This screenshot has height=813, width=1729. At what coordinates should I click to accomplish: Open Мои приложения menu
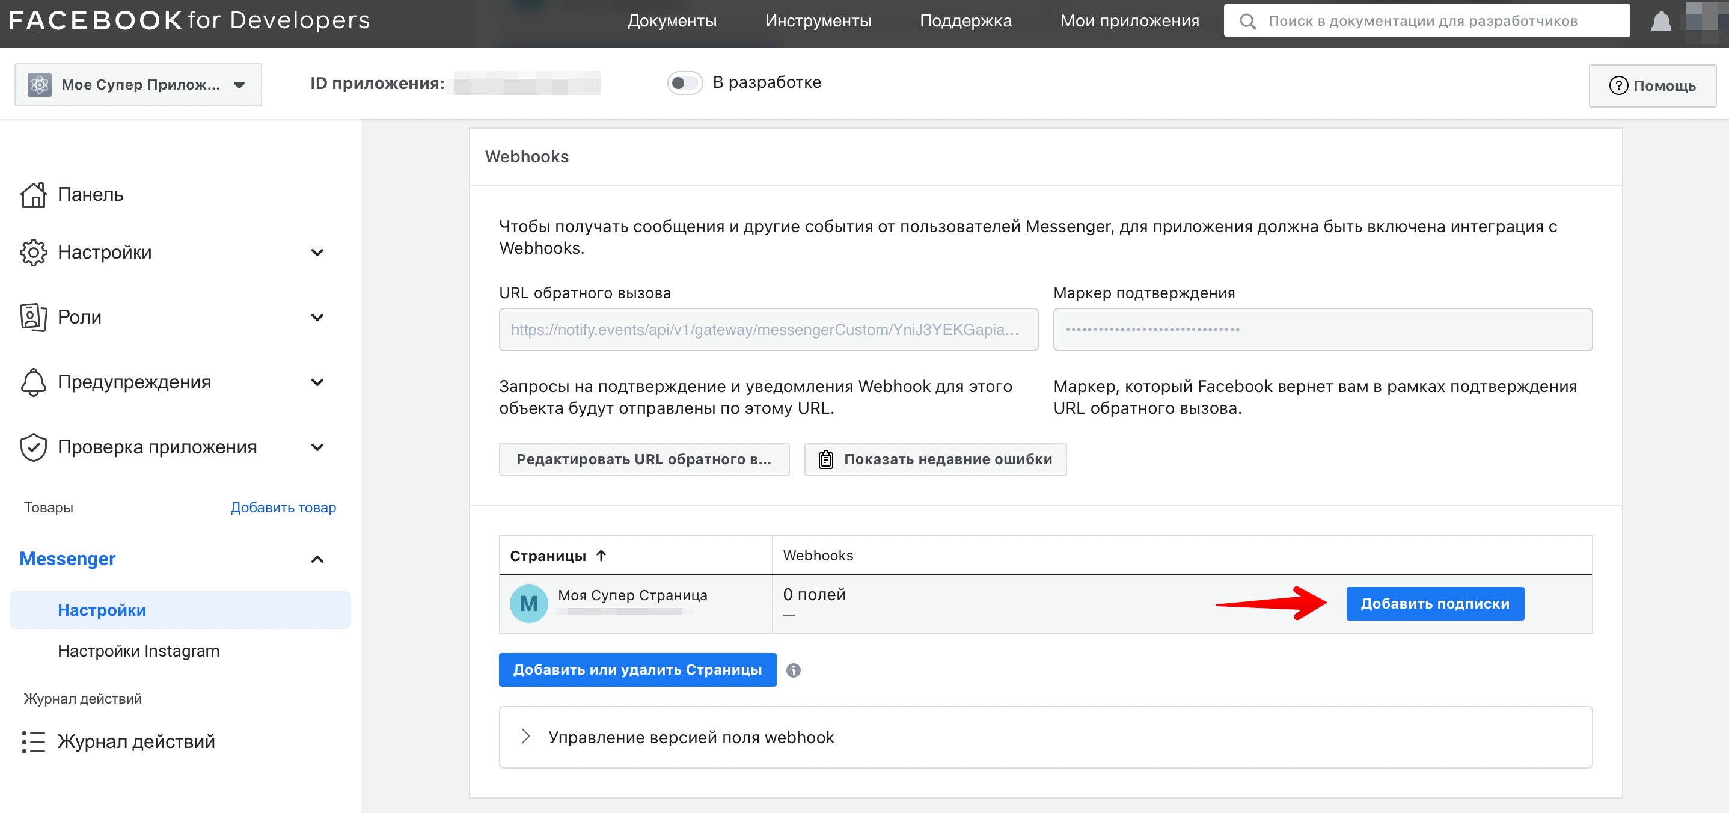tap(1129, 21)
